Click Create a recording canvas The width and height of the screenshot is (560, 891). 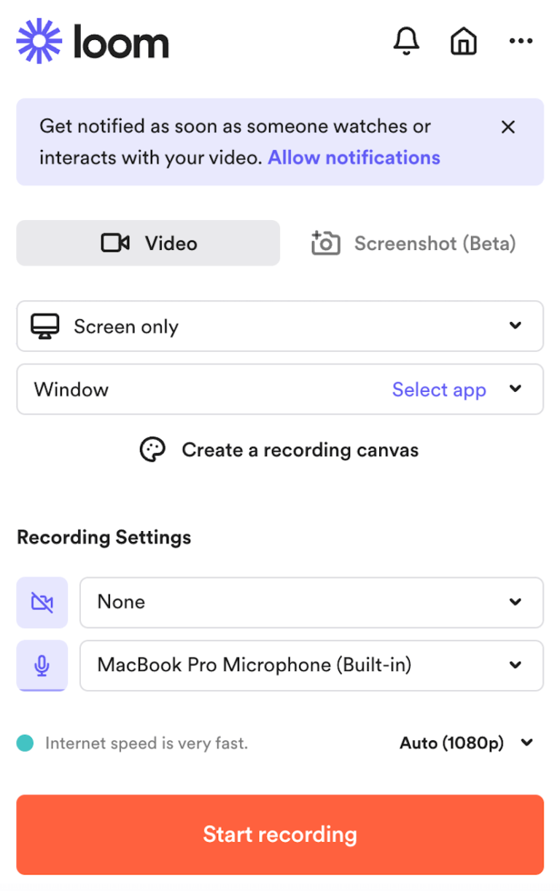tap(279, 450)
